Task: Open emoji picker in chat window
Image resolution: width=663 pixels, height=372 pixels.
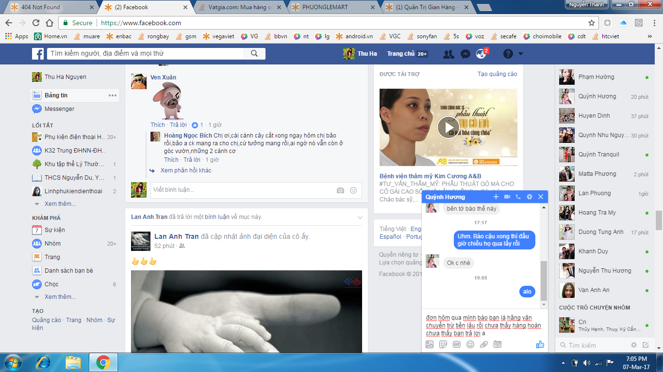Action: [470, 344]
